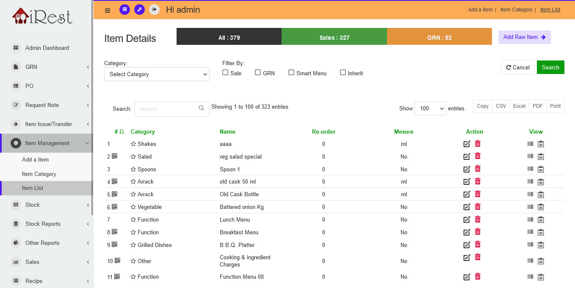Tick the Smart Menu filter checkbox

tap(291, 73)
